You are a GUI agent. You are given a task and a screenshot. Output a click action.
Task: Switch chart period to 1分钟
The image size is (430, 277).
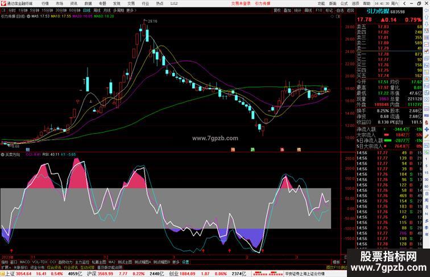pyautogui.click(x=23, y=10)
